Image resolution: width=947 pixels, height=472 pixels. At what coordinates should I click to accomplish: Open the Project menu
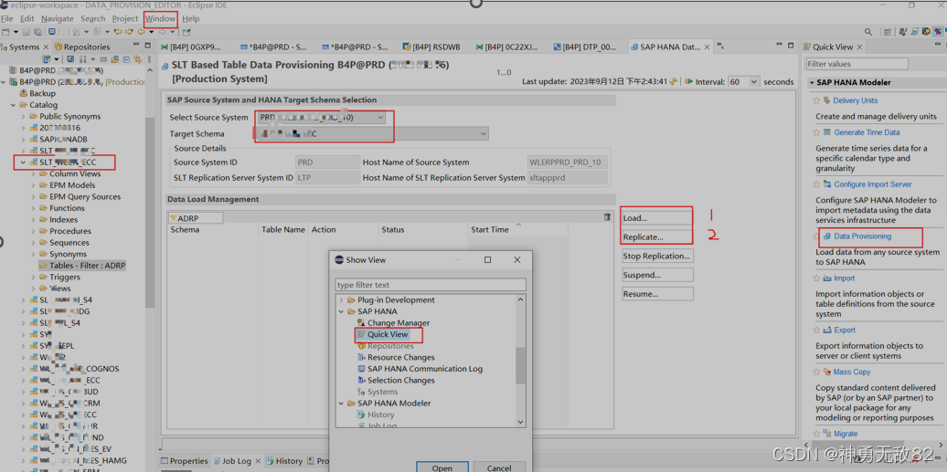[x=125, y=18]
